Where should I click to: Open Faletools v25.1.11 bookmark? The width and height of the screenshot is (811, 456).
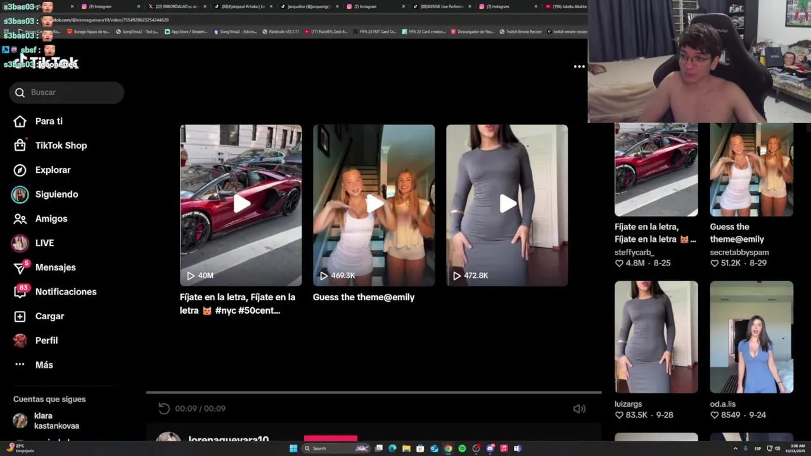(280, 32)
